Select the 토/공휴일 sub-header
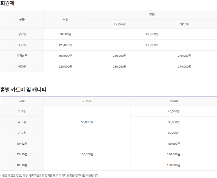The image size is (217, 178). (x=119, y=24)
